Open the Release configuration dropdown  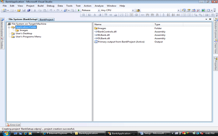click(99, 10)
